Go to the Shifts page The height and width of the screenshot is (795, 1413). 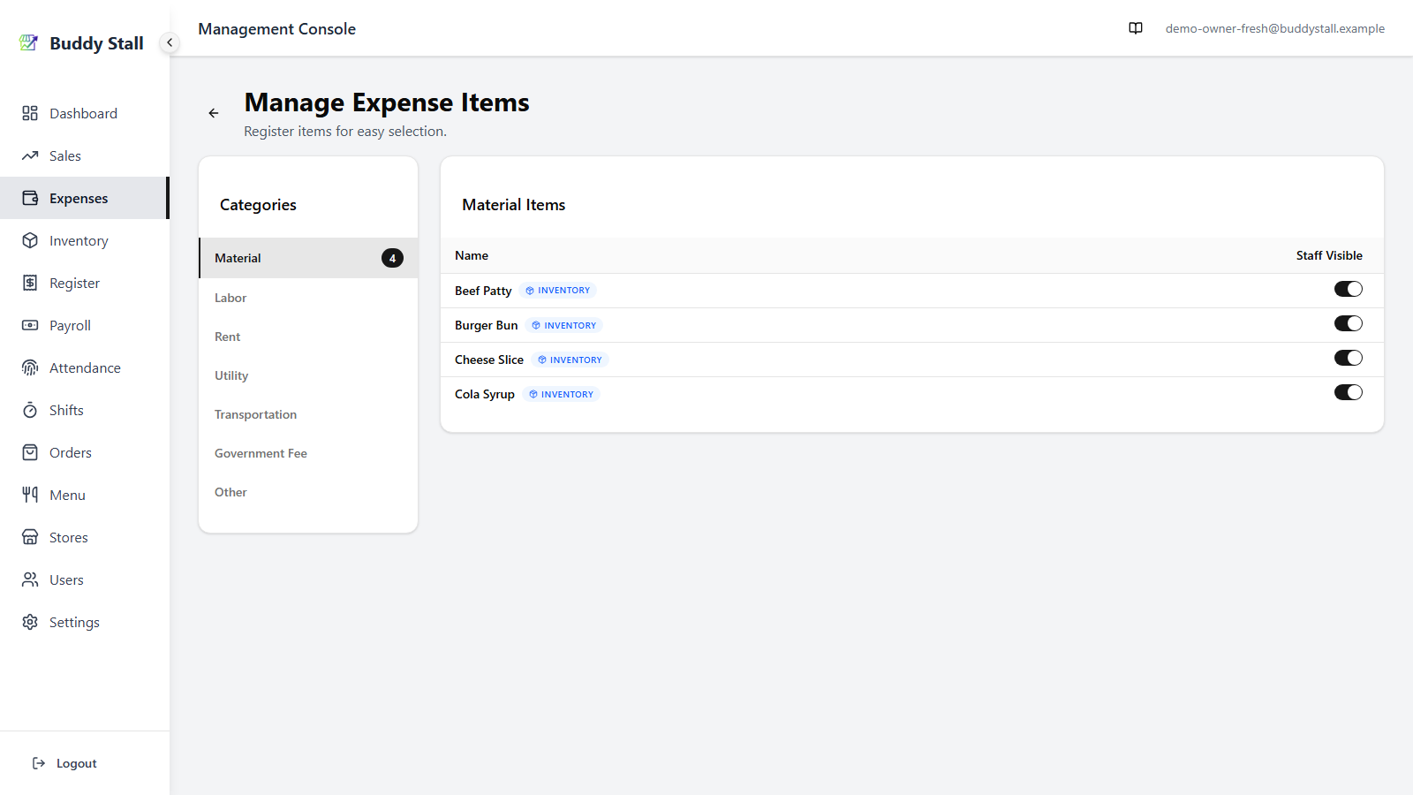pos(85,410)
